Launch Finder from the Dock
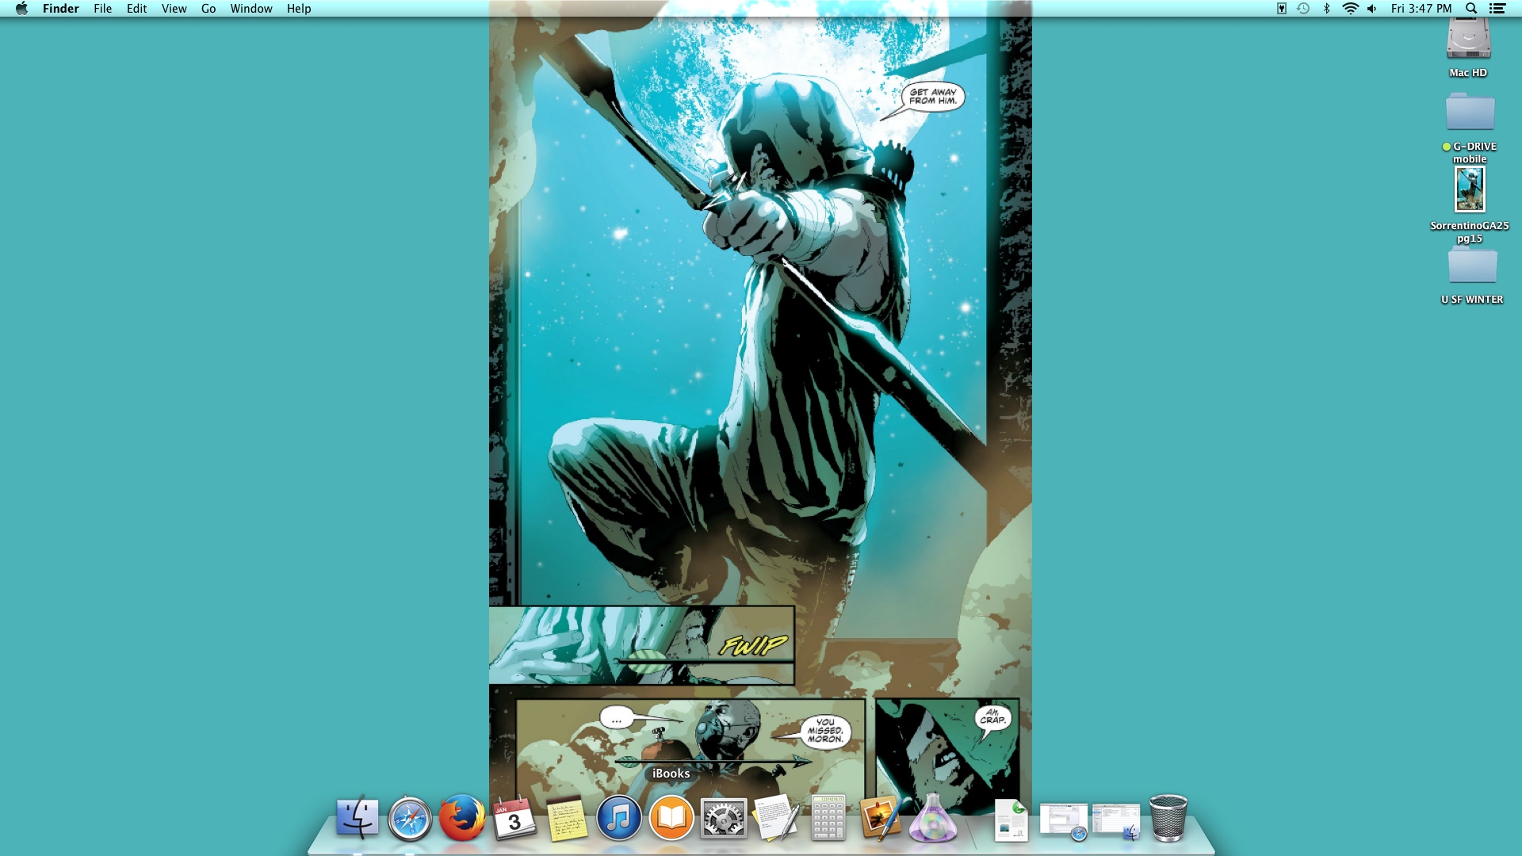The height and width of the screenshot is (856, 1522). click(x=358, y=817)
